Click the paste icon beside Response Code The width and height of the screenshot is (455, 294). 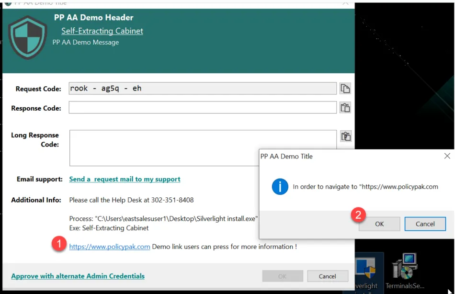pyautogui.click(x=345, y=108)
